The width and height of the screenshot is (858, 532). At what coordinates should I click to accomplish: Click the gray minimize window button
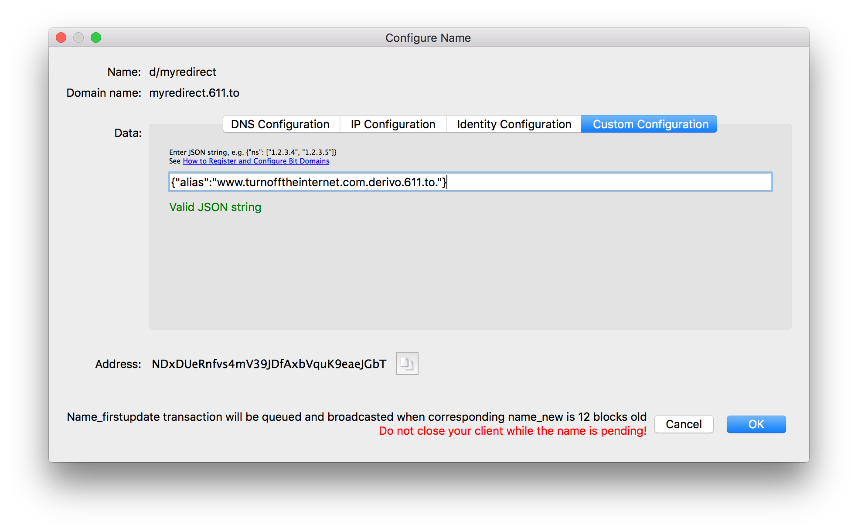point(78,38)
